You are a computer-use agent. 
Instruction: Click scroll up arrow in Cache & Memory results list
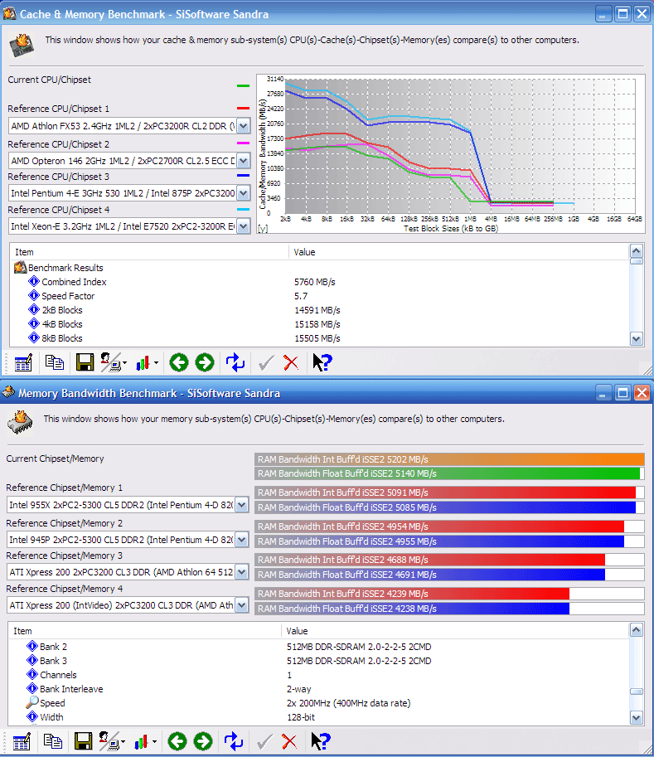point(636,251)
